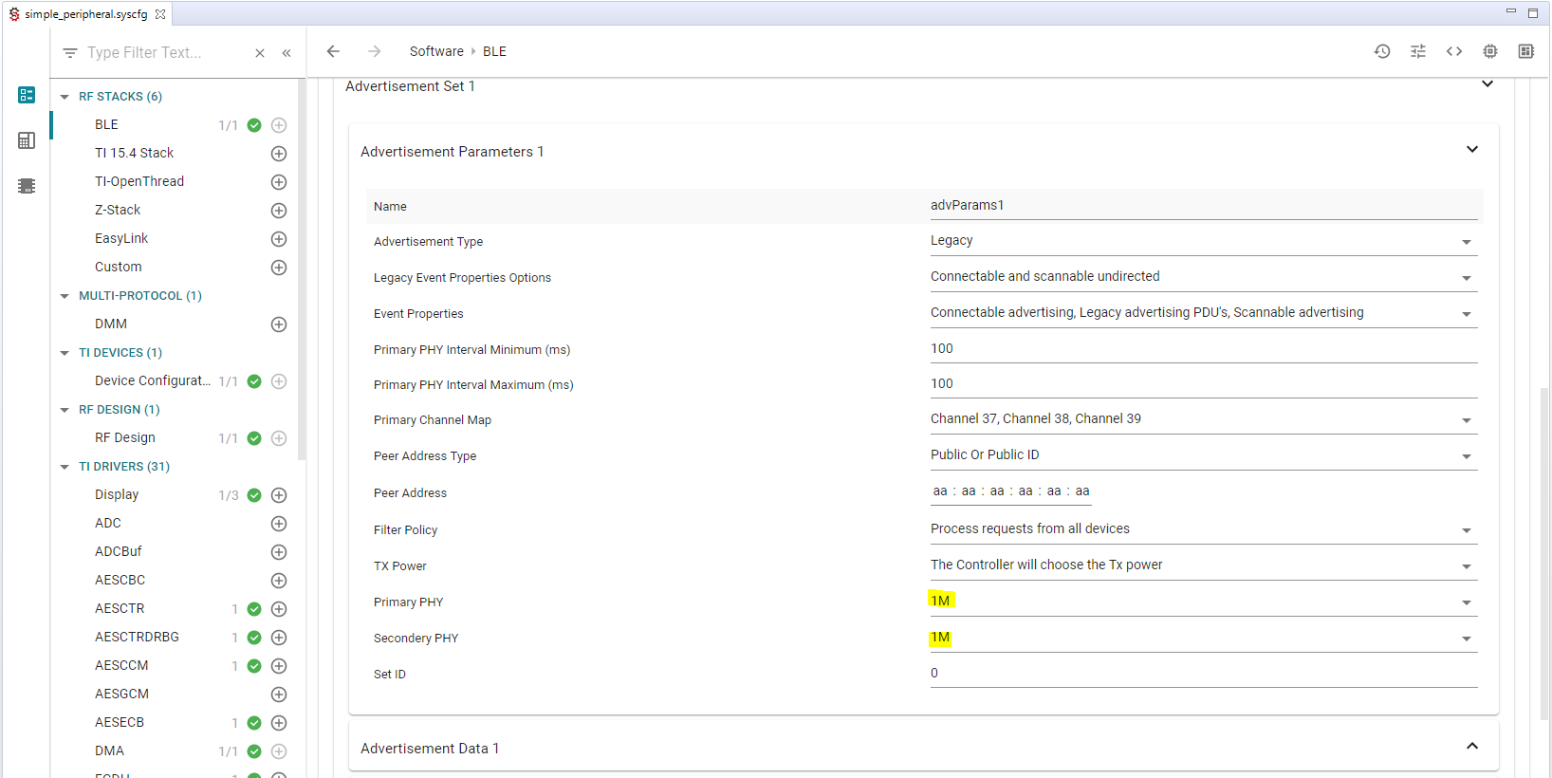
Task: Open the Display driver entry
Action: coord(117,494)
